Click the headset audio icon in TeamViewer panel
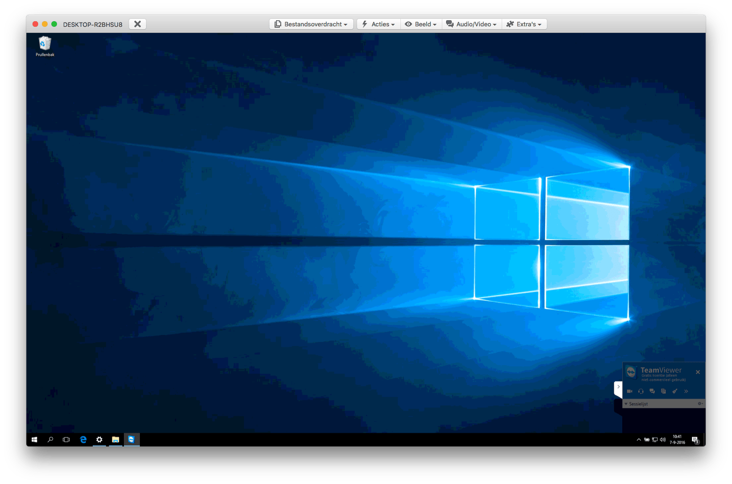The image size is (732, 484). [641, 391]
